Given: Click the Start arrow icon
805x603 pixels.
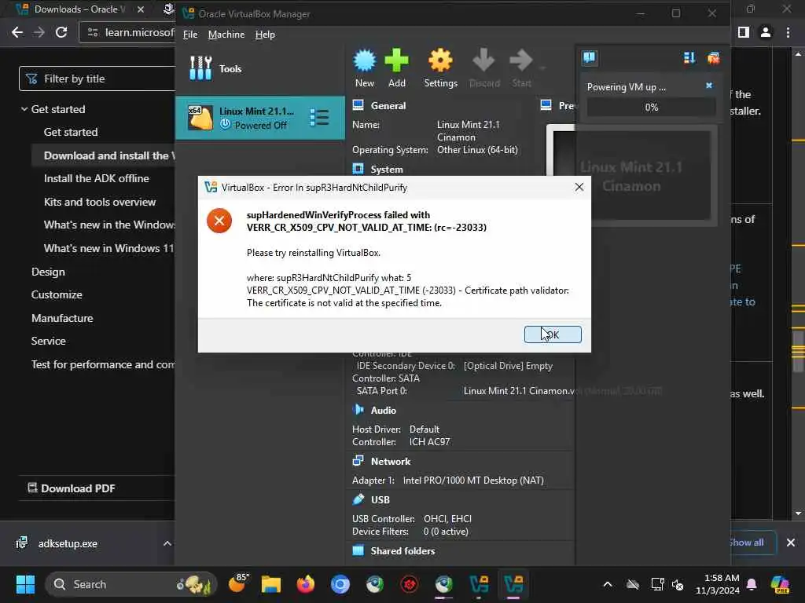Looking at the screenshot, I should 521,60.
